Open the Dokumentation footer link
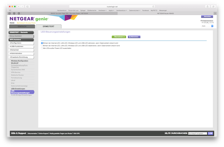The width and height of the screenshot is (224, 147). [32, 134]
